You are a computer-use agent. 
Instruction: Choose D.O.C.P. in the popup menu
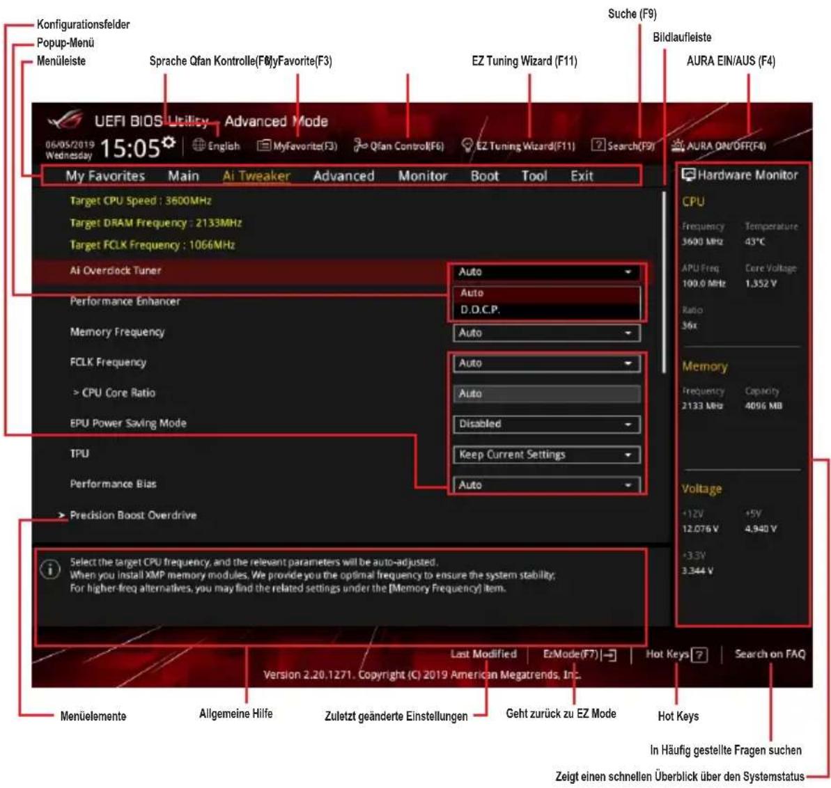(x=546, y=310)
